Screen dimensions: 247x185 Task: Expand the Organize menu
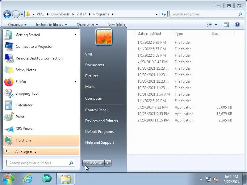pyautogui.click(x=17, y=25)
